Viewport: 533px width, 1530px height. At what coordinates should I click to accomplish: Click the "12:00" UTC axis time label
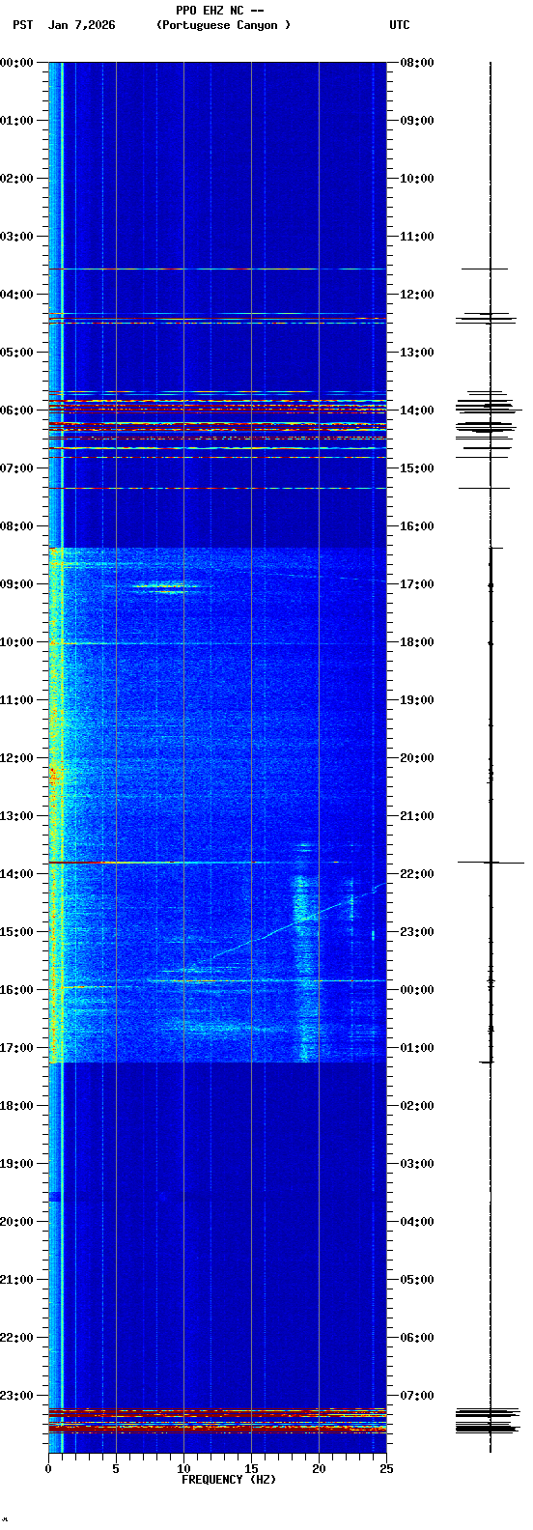pyautogui.click(x=417, y=295)
